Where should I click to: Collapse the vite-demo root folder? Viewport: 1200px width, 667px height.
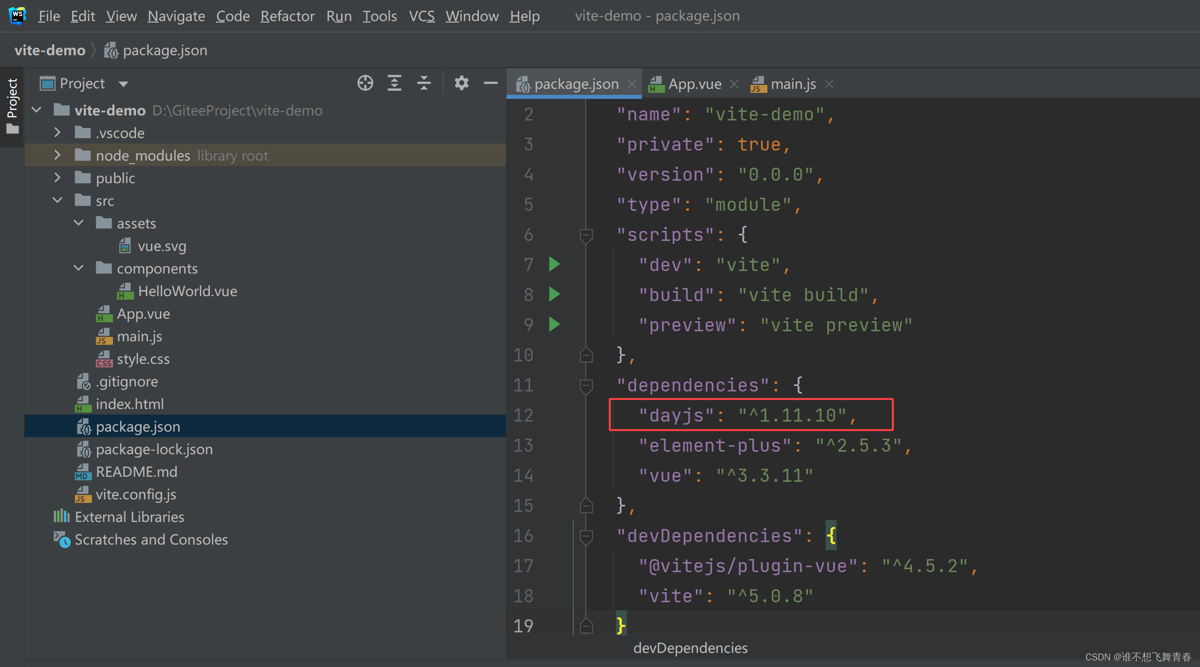click(x=37, y=110)
